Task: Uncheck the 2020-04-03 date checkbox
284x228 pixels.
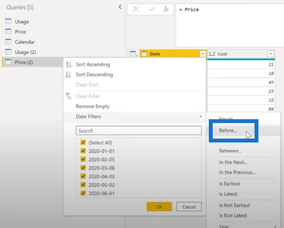Action: (x=83, y=176)
